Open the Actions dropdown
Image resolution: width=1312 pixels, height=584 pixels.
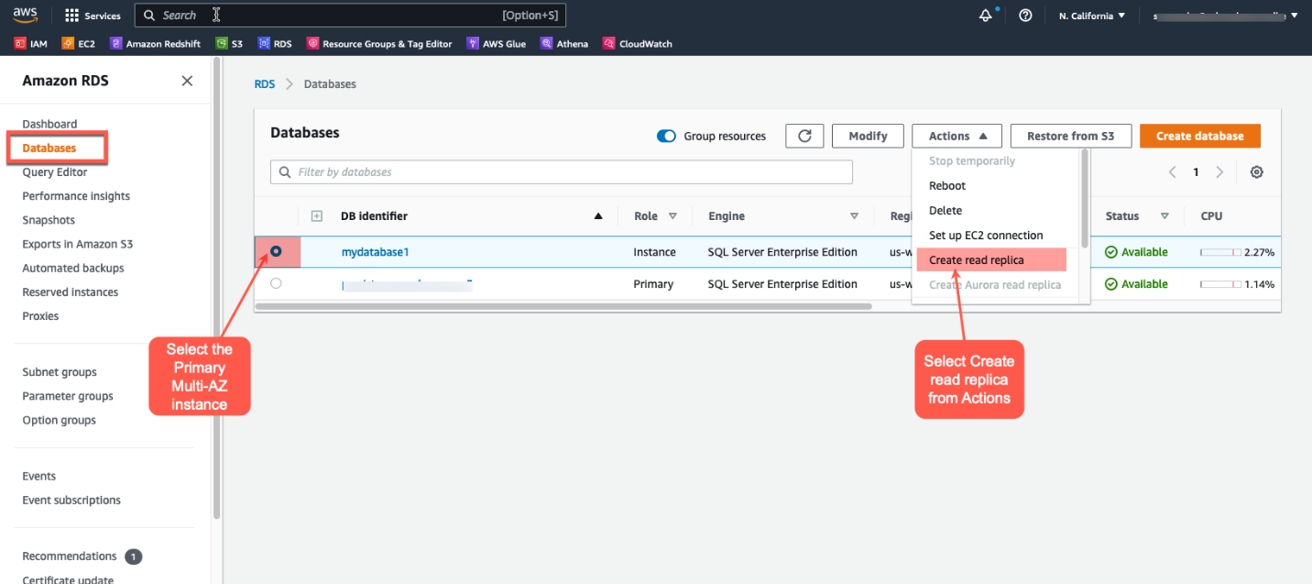957,136
